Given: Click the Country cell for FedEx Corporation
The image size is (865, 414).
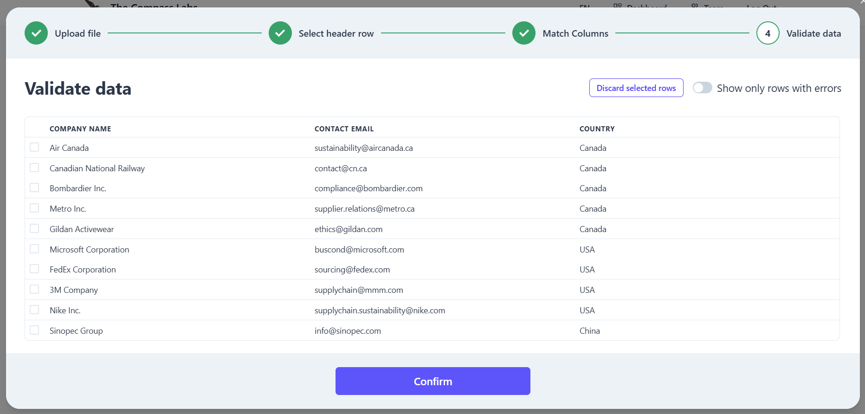Looking at the screenshot, I should 587,270.
